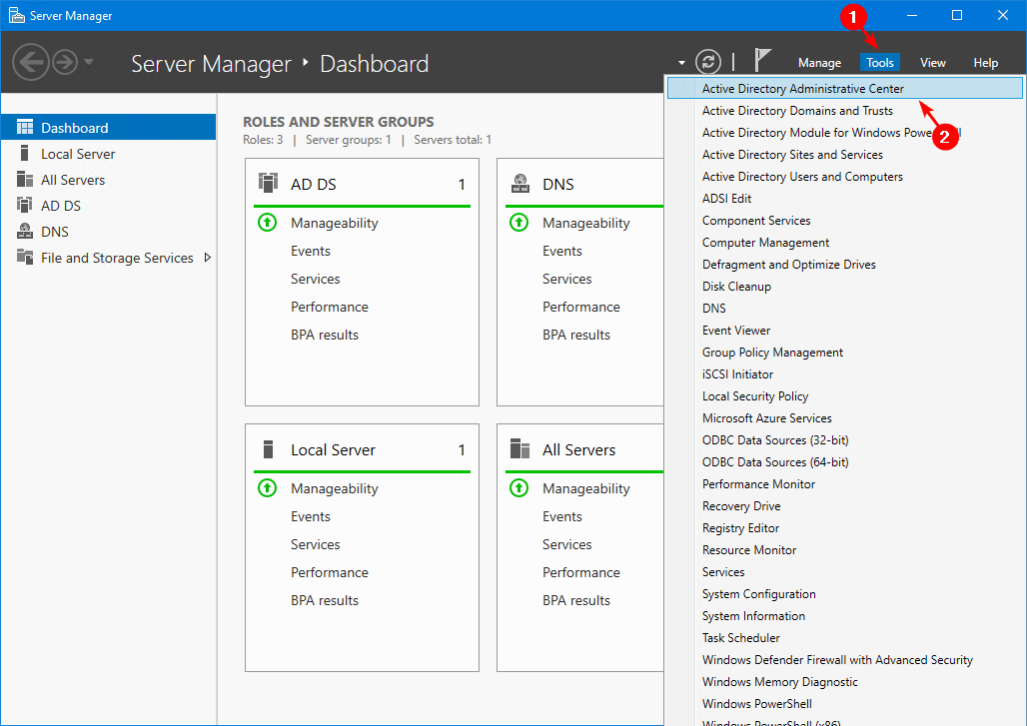The image size is (1027, 726).
Task: Click the Local Server tile icon
Action: pyautogui.click(x=268, y=449)
